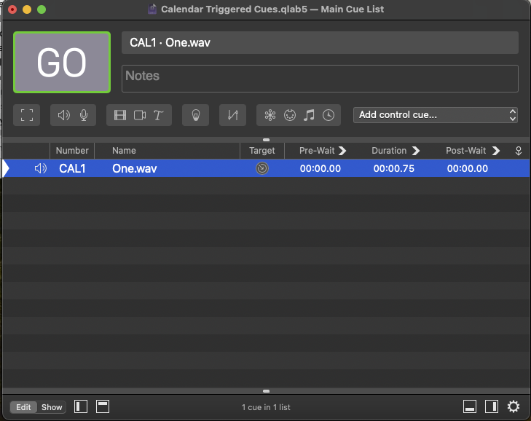
Task: Add a Fade cue from toolbar
Action: pyautogui.click(x=232, y=115)
